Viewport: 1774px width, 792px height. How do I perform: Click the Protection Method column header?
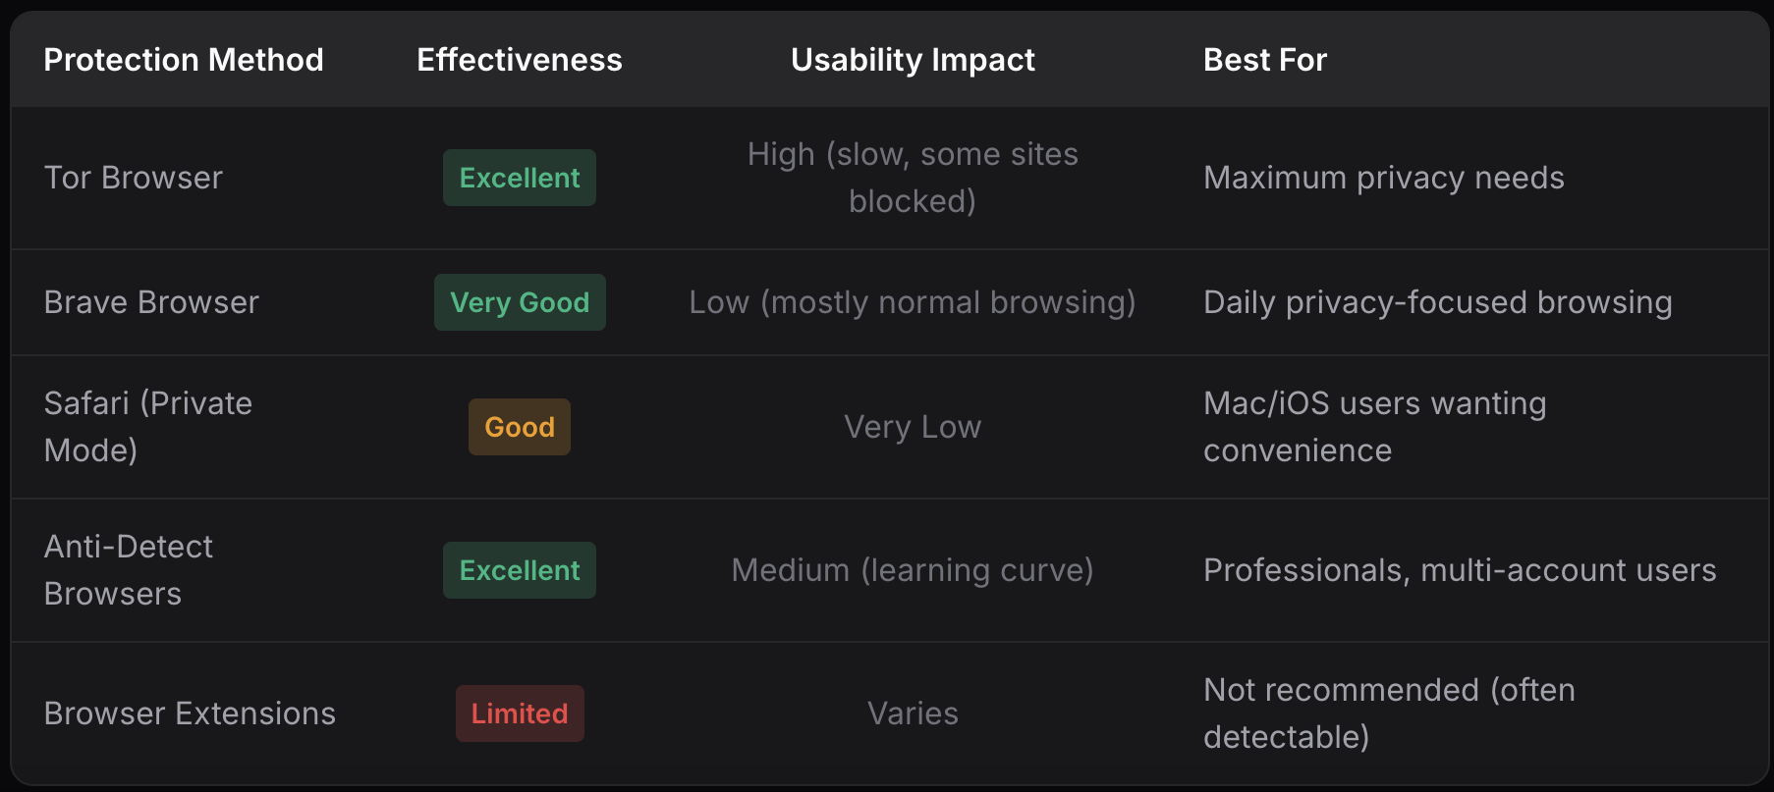point(184,60)
